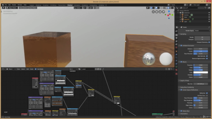Screen dimensions: 212x119
Task: Disable the Bloom checkbox
Action: tap(181, 62)
